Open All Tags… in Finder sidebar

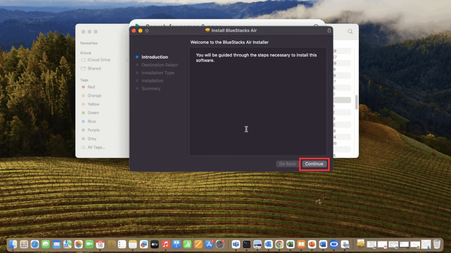[x=93, y=147]
